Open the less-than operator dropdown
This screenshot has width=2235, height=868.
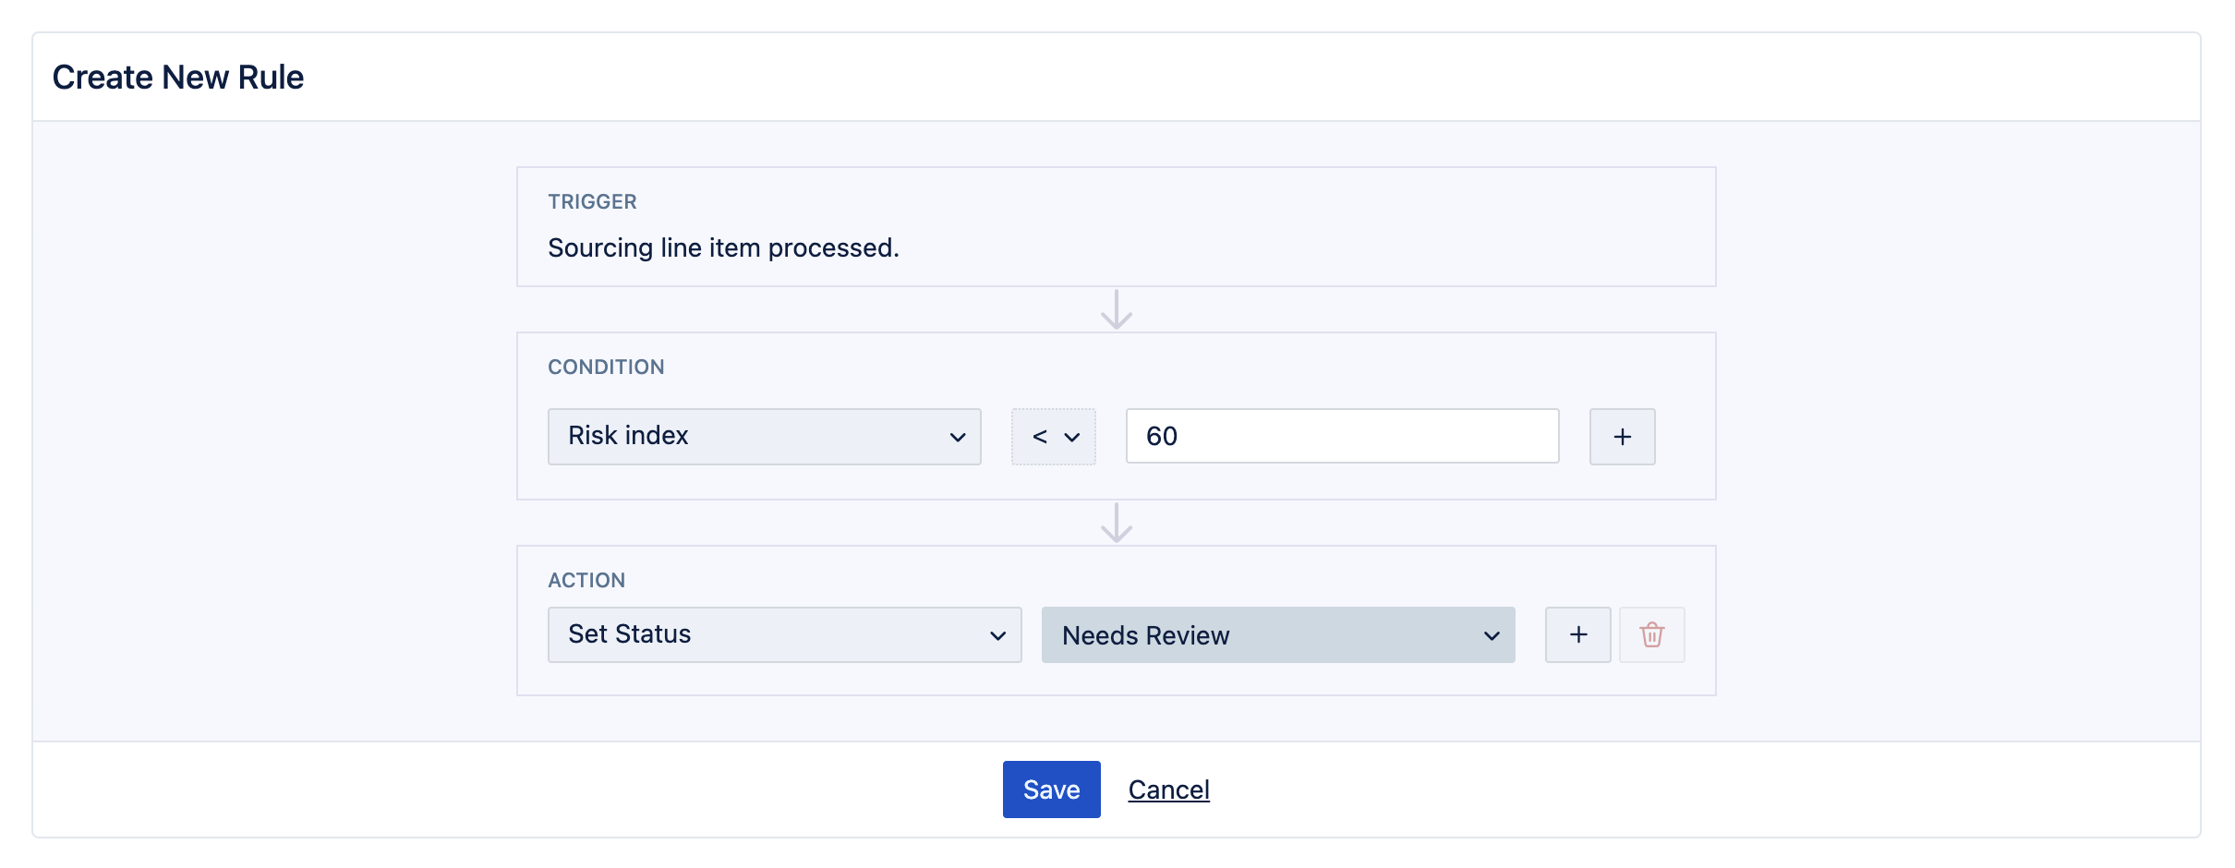(x=1054, y=437)
